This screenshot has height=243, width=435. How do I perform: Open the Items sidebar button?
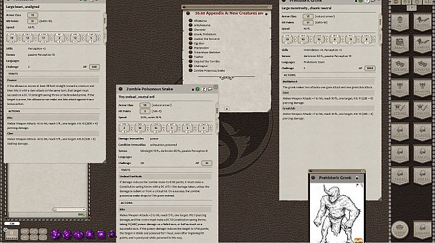click(400, 110)
